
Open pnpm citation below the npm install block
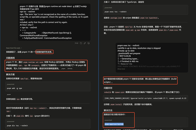(x=9, y=95)
